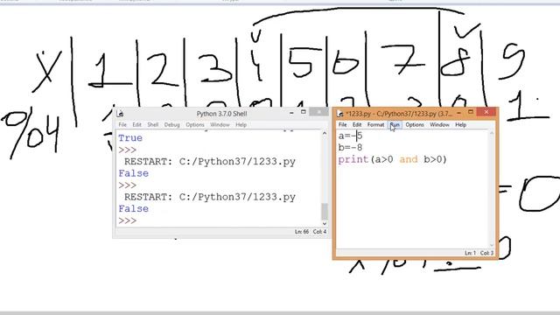560x315 pixels.
Task: Open Help menu in Python Shell window
Action: point(241,124)
